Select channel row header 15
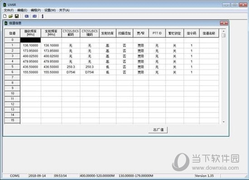Screen dimensions: 249x180 pyautogui.click(x=12, y=120)
